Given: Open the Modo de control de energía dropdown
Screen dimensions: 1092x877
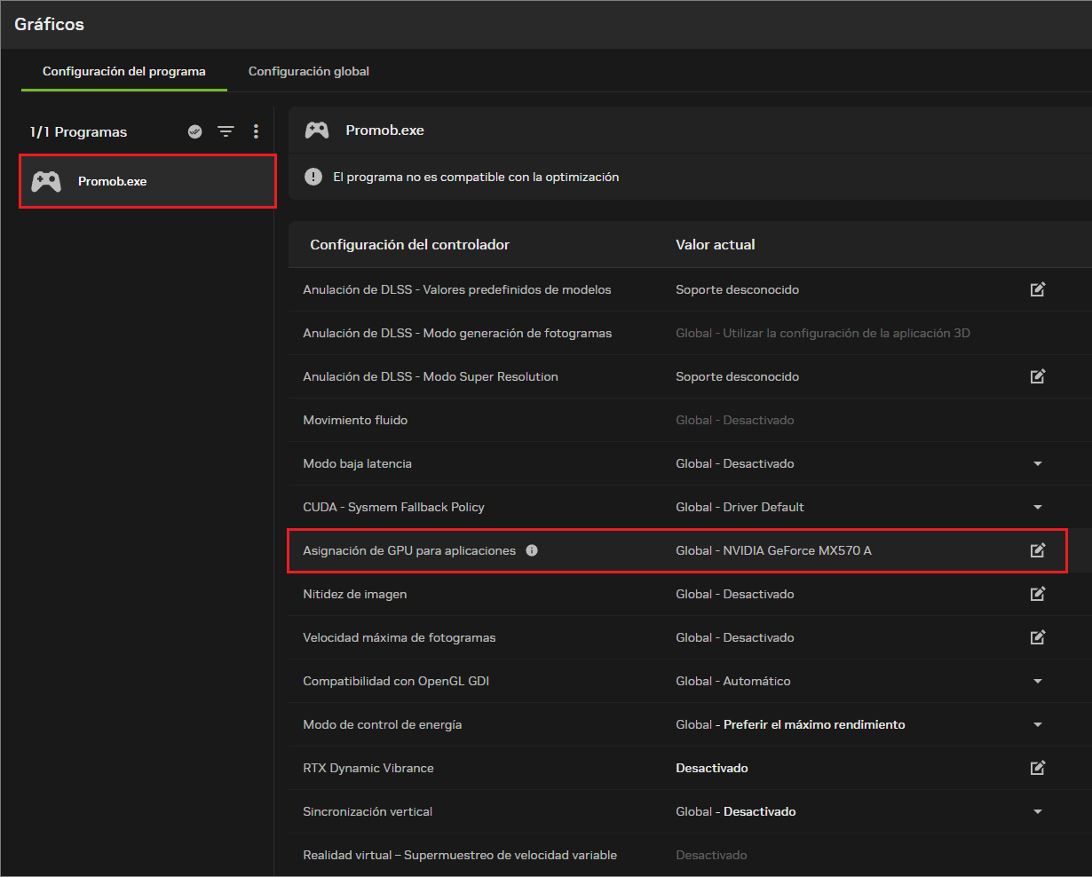Looking at the screenshot, I should pyautogui.click(x=1038, y=724).
